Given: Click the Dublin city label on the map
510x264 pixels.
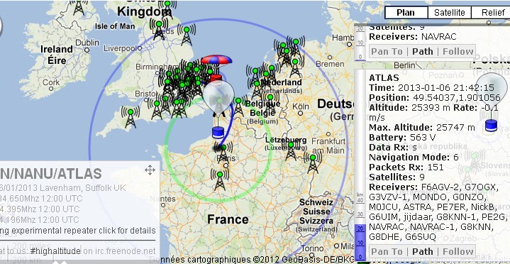Looking at the screenshot, I should tap(87, 43).
